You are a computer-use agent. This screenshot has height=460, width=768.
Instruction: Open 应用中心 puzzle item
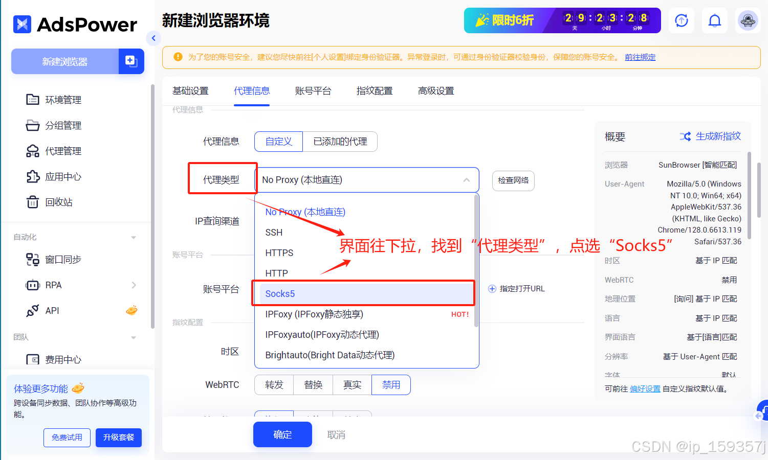coord(54,176)
